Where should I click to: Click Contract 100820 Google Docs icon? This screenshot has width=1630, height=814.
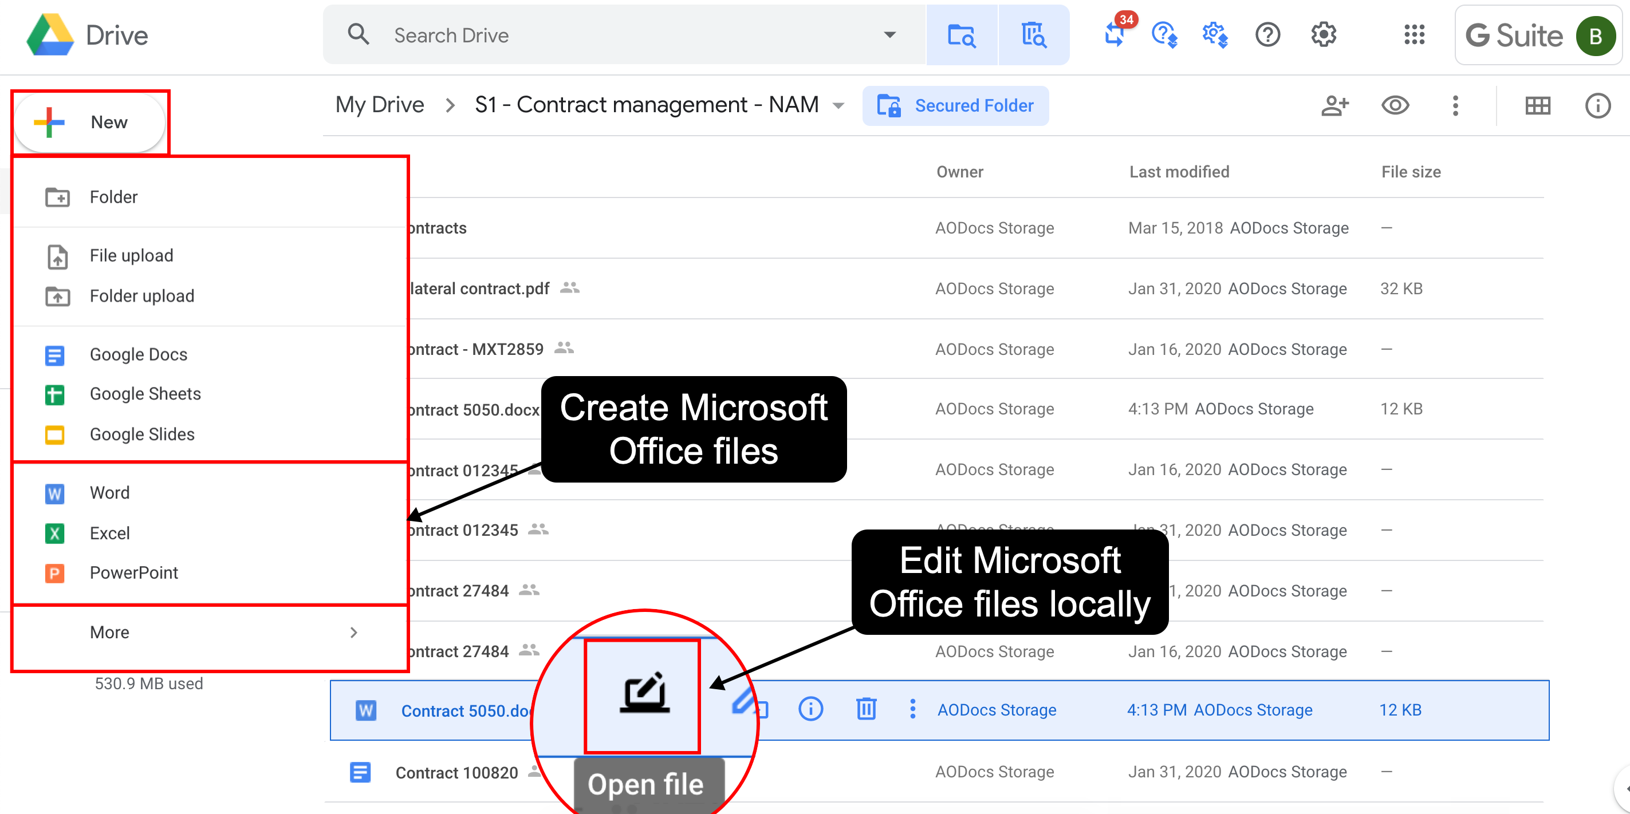click(x=360, y=772)
